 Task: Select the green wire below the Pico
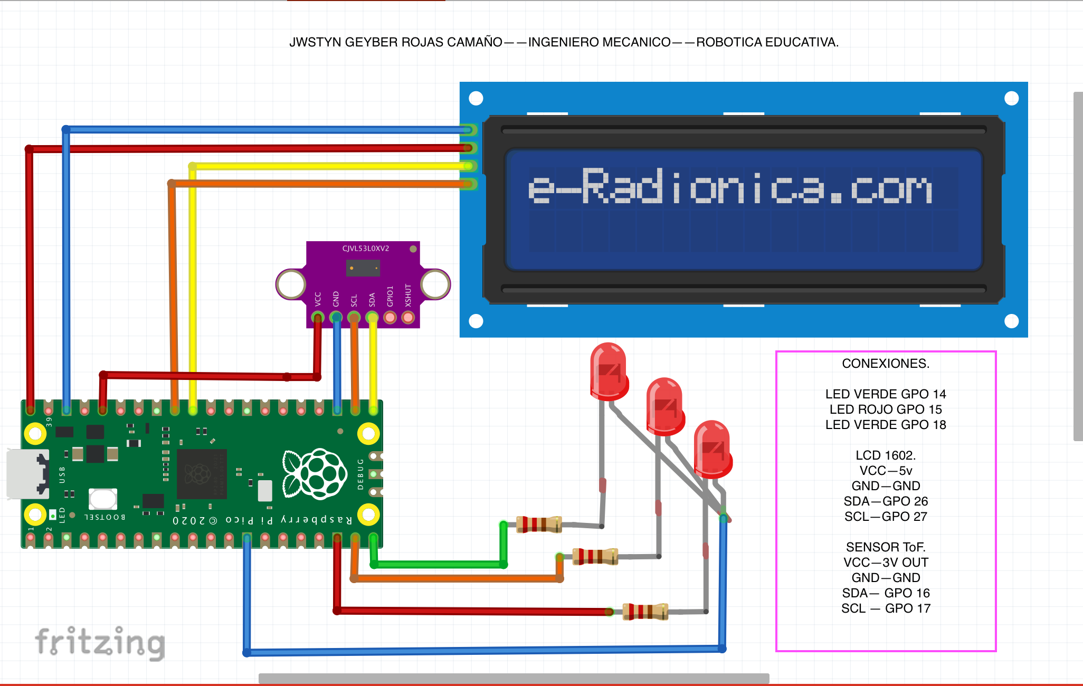438,565
